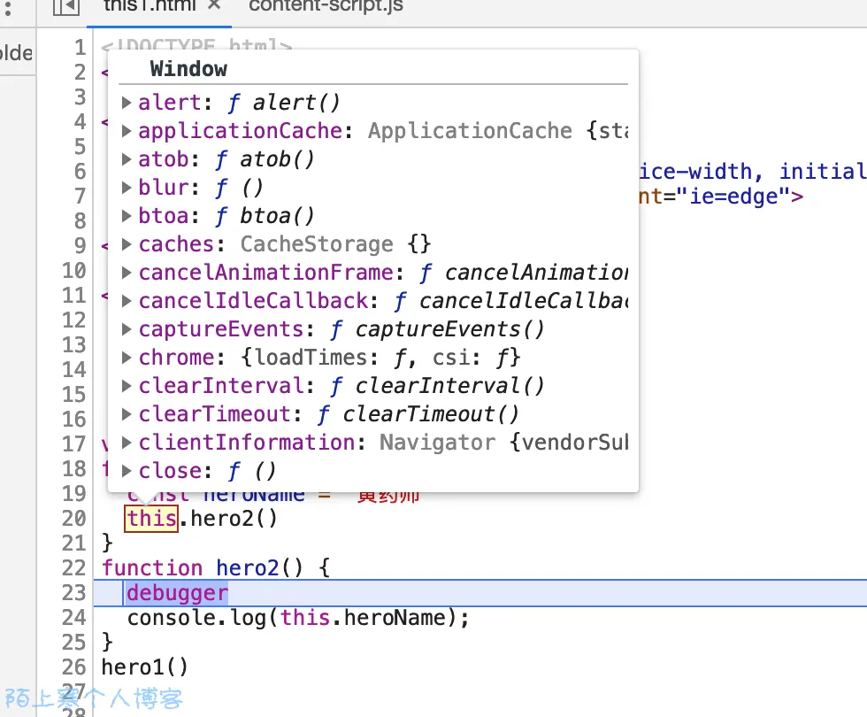This screenshot has width=867, height=717.
Task: Click the CacheStorage value text
Action: [317, 244]
